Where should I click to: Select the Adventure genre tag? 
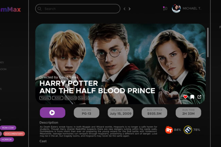click(71, 98)
